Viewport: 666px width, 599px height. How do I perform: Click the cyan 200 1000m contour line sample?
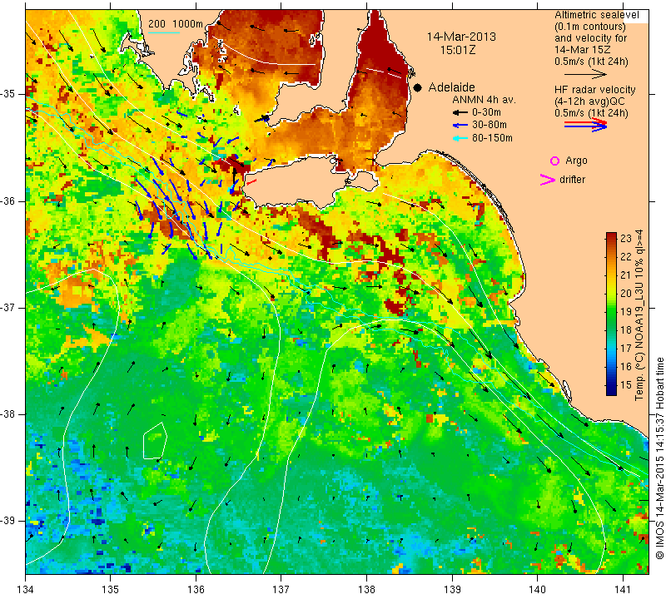click(x=164, y=32)
